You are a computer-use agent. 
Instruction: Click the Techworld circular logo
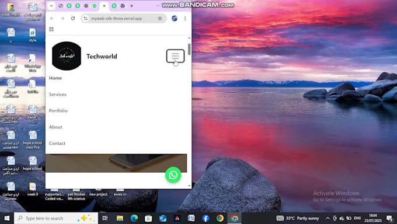[67, 56]
